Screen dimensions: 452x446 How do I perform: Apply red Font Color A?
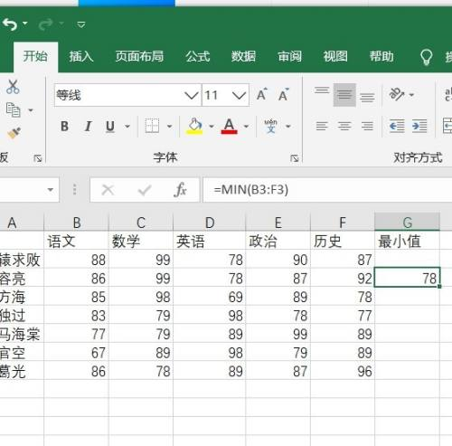point(230,126)
